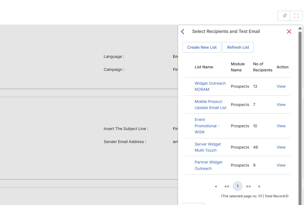View the Mobile Product Update Email List recipients
Viewport: 306px width, 205px height.
click(281, 105)
